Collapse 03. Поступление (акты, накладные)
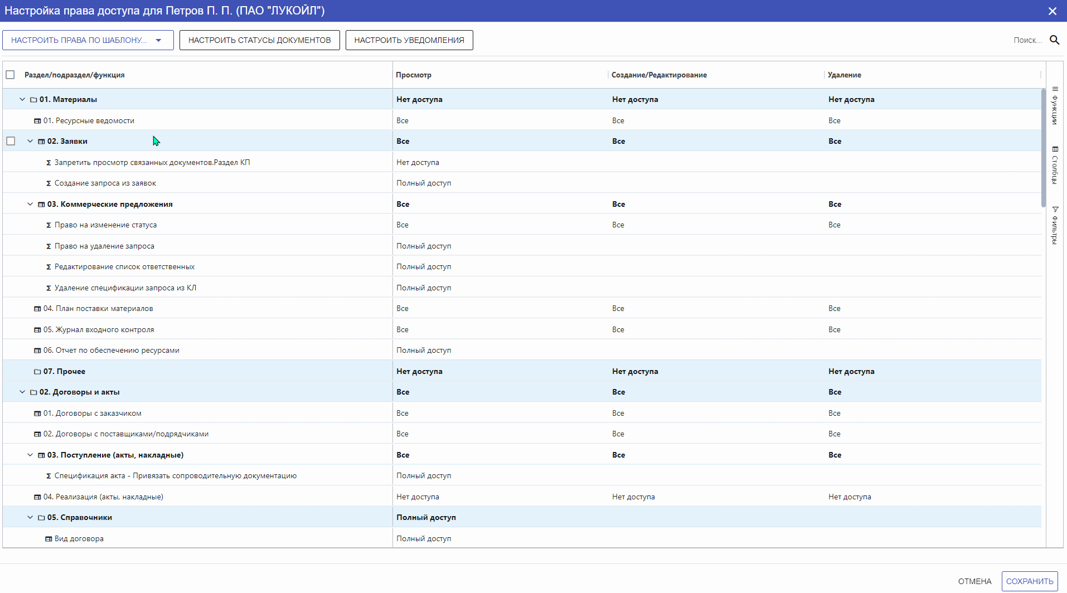 pyautogui.click(x=30, y=455)
